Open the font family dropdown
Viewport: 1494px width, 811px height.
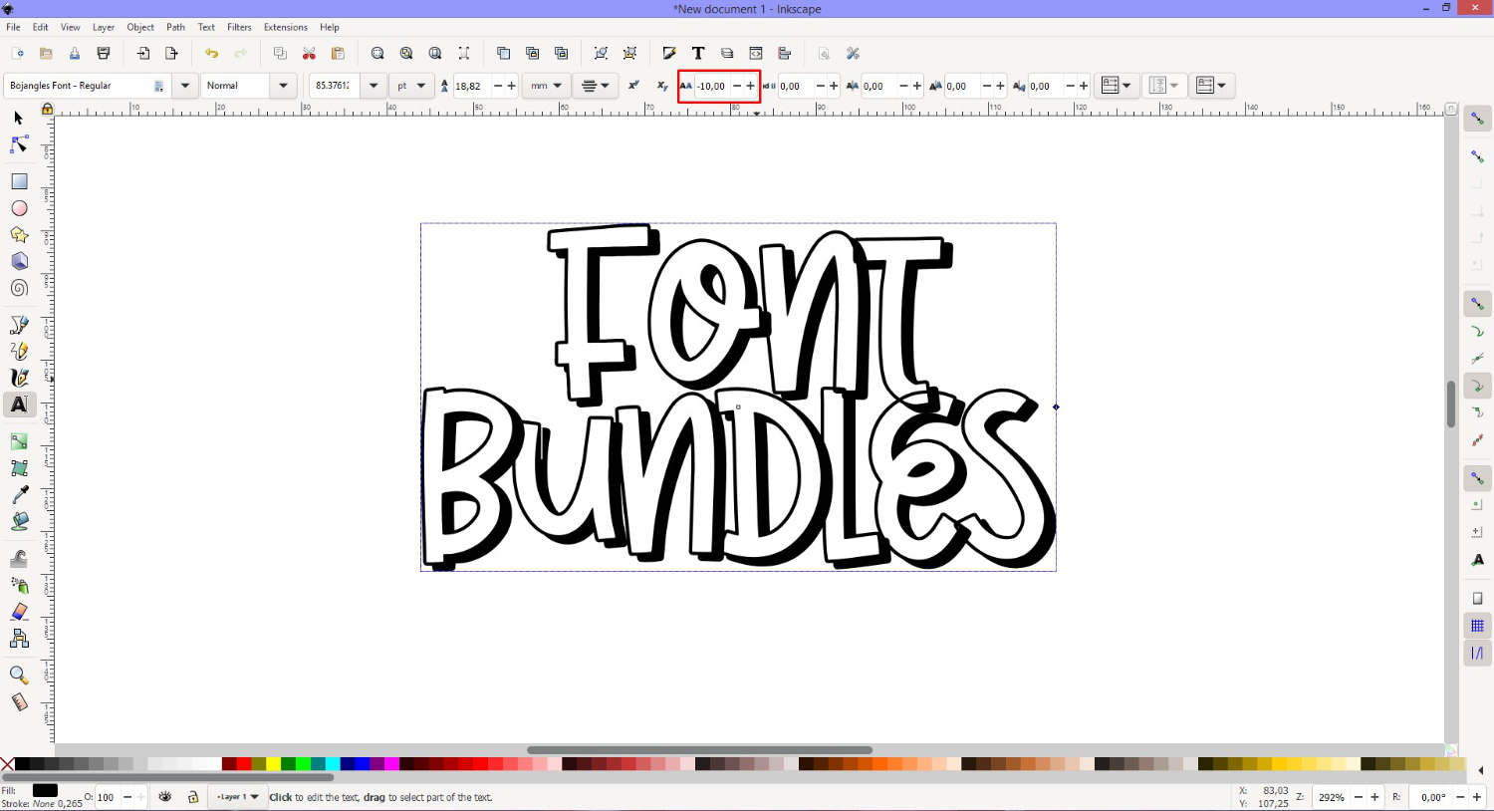click(185, 86)
